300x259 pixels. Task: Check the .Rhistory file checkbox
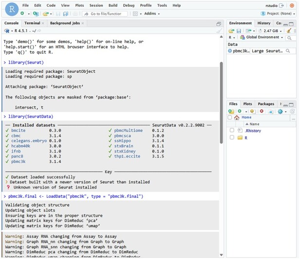[232, 130]
